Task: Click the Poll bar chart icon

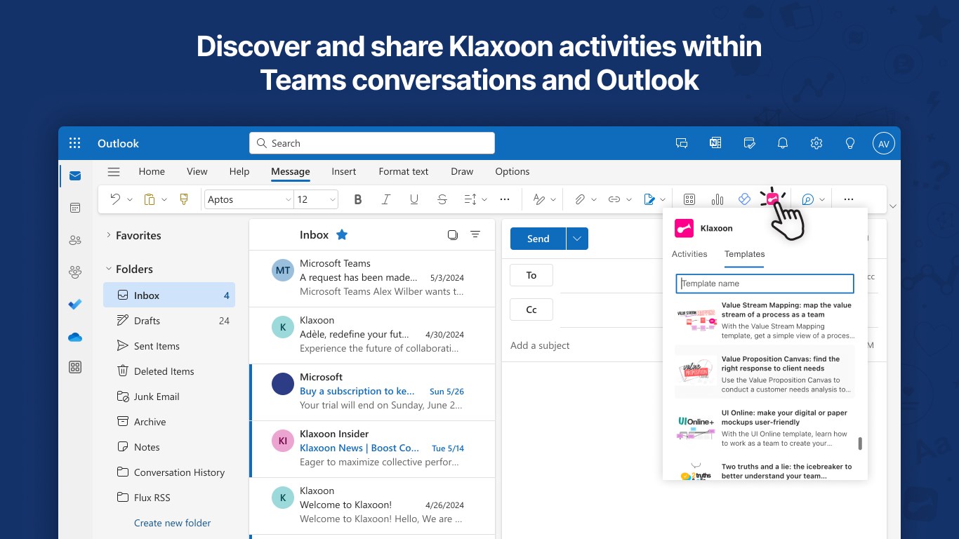Action: pyautogui.click(x=717, y=199)
